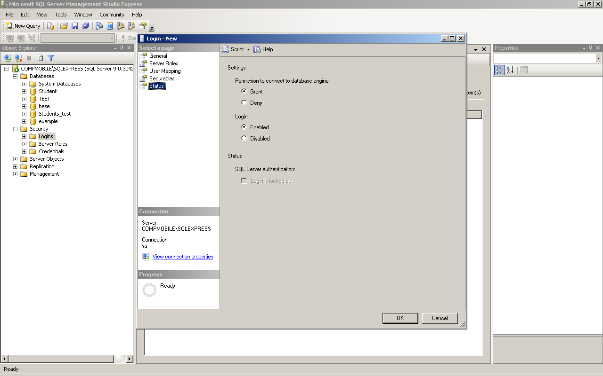Toggle the Login is locked out checkbox
This screenshot has height=376, width=603.
pos(244,180)
